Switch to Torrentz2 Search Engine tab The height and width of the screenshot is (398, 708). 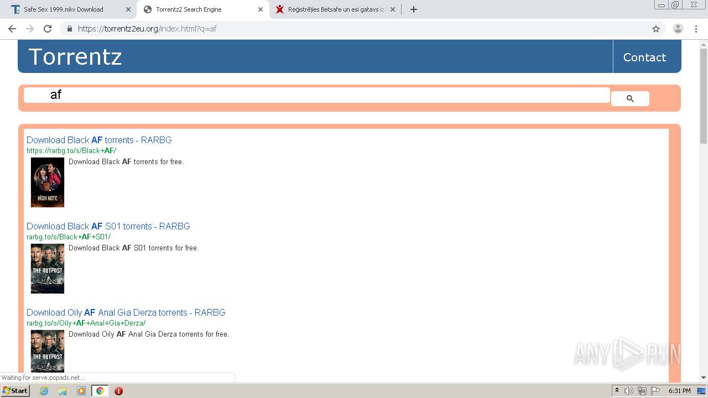(x=202, y=9)
